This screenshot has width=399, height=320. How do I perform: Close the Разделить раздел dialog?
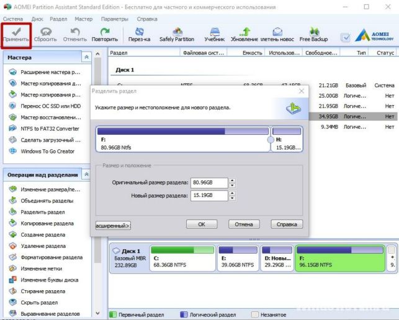302,91
